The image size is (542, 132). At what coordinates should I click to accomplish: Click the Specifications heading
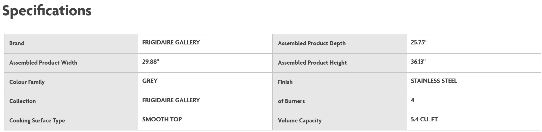coord(47,11)
